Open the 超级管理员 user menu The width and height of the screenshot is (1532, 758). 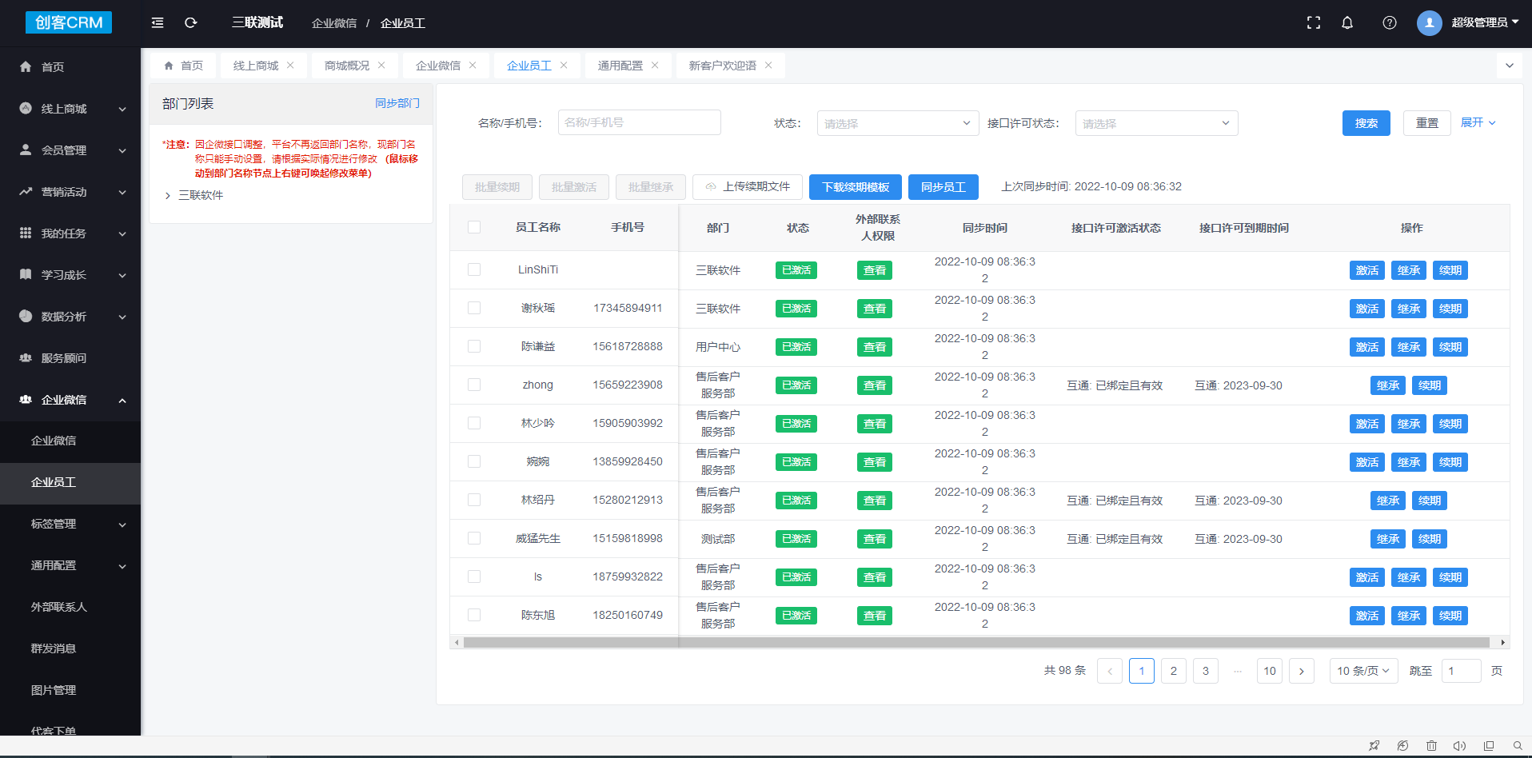(1485, 22)
